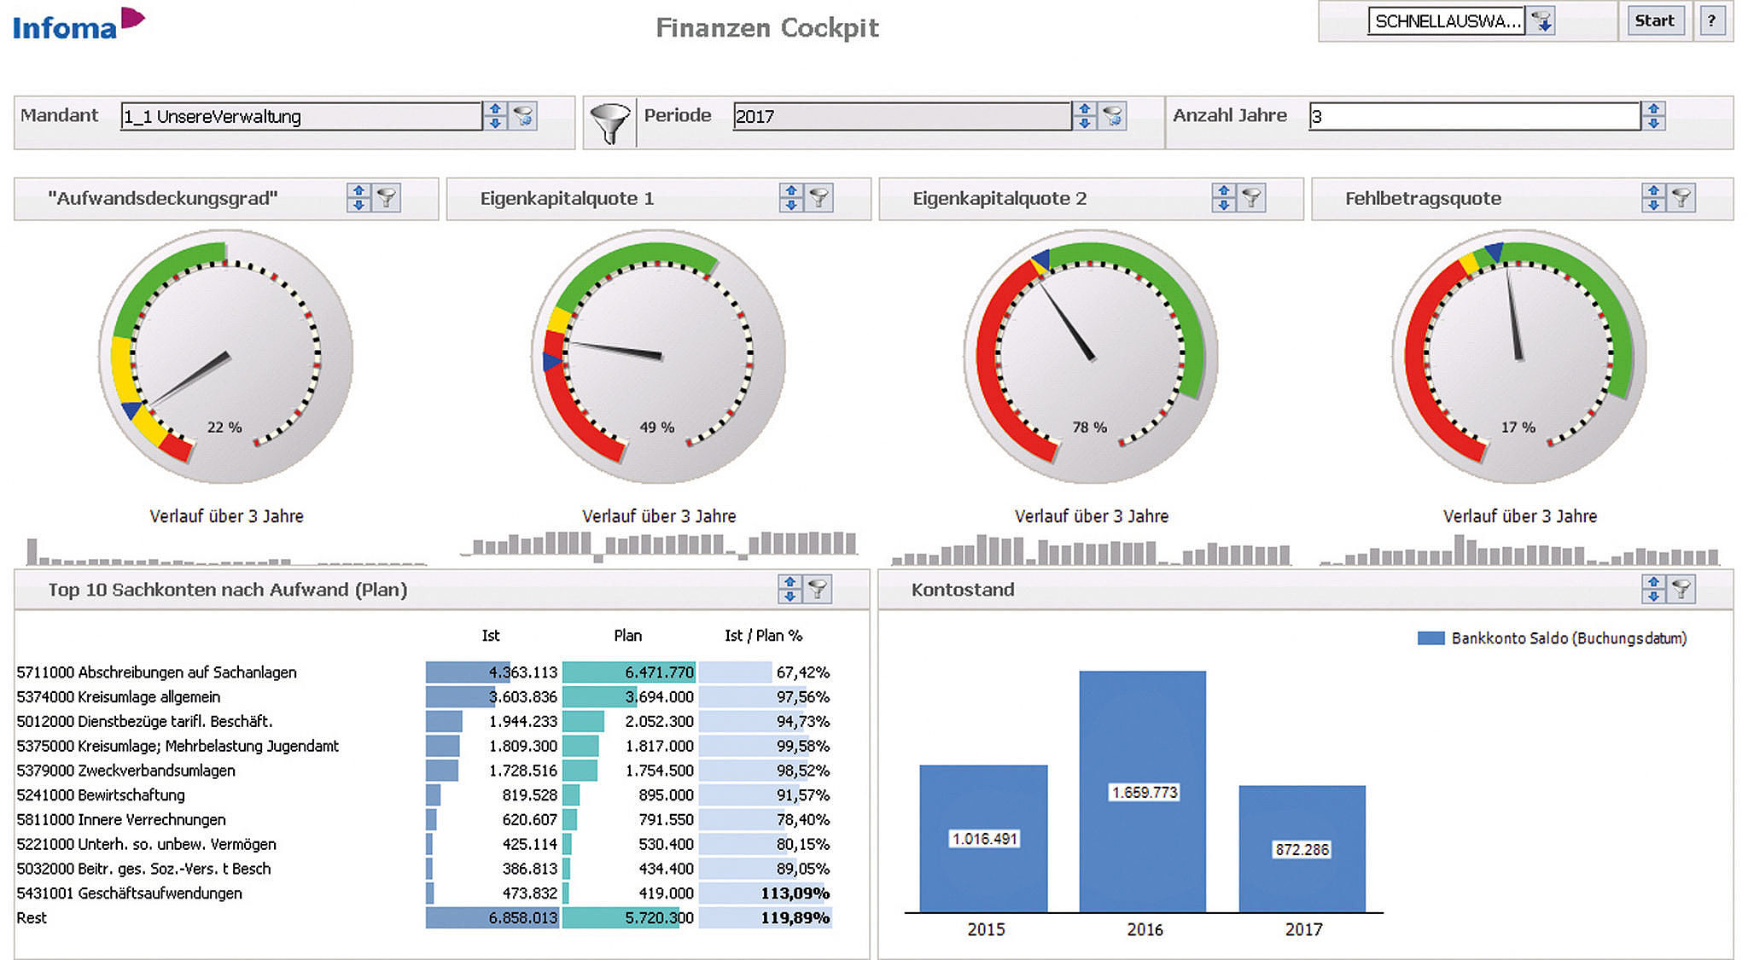Click the search-filter icon next to Periode field
This screenshot has width=1748, height=960.
[1112, 116]
